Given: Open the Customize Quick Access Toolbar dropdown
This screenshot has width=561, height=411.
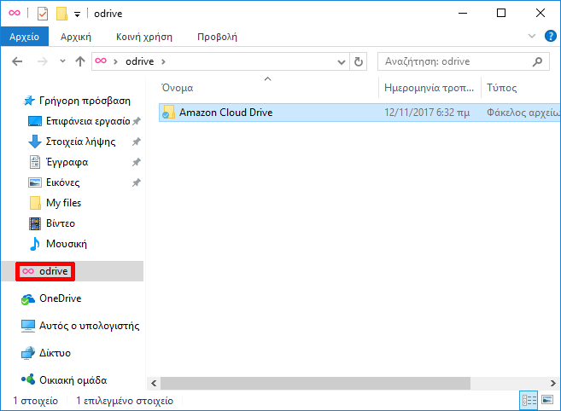Looking at the screenshot, I should [77, 14].
